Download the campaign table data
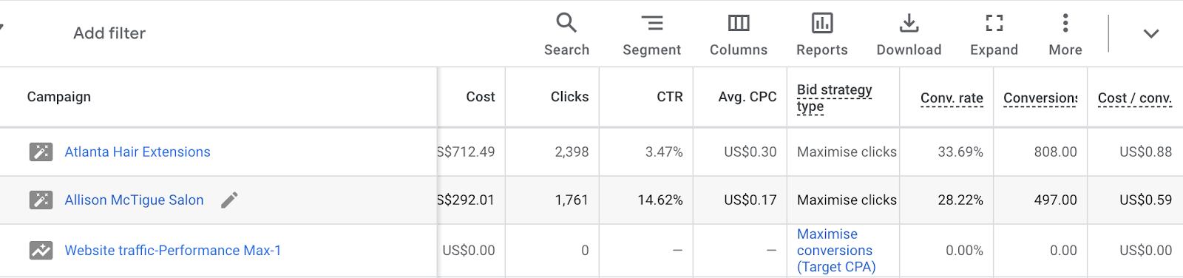Viewport: 1183px width, 278px height. (909, 34)
